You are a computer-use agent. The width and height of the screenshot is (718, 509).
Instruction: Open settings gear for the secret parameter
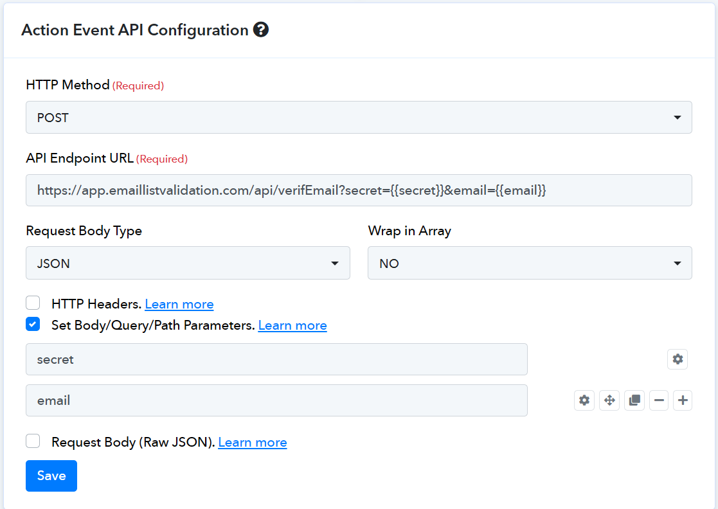click(678, 359)
